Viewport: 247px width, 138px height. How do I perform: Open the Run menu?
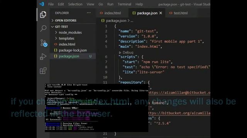tap(110, 4)
